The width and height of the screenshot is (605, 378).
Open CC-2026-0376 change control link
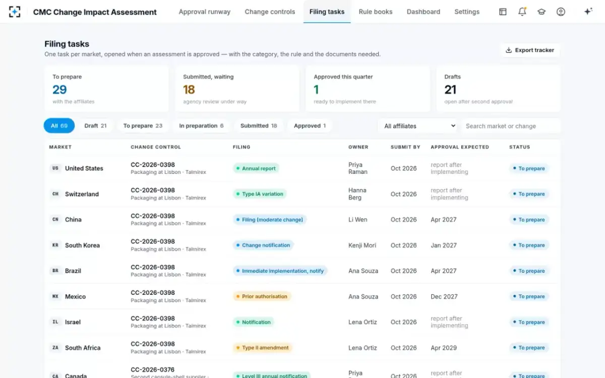click(x=153, y=369)
